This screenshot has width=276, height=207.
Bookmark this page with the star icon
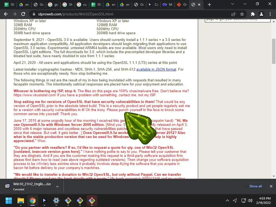coord(242,14)
